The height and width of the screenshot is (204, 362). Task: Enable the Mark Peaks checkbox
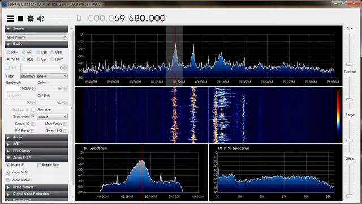pyautogui.click(x=66, y=124)
